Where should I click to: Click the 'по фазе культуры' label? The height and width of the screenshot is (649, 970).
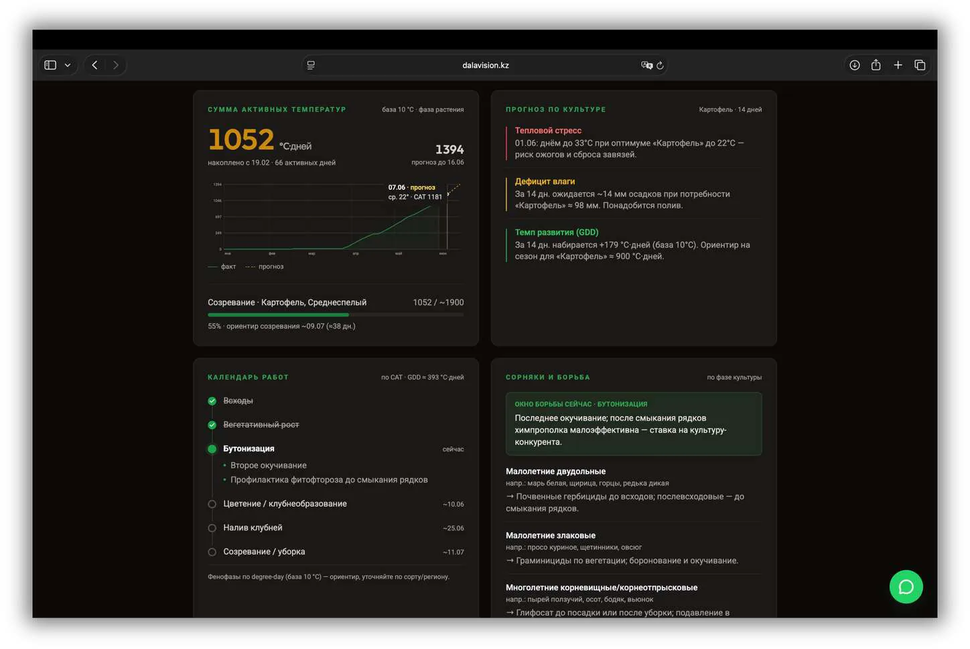click(x=734, y=377)
